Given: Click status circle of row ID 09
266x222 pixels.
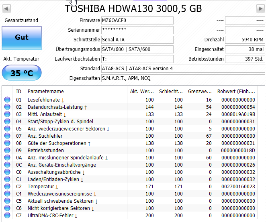Looking at the screenshot, I should click(x=7, y=150).
